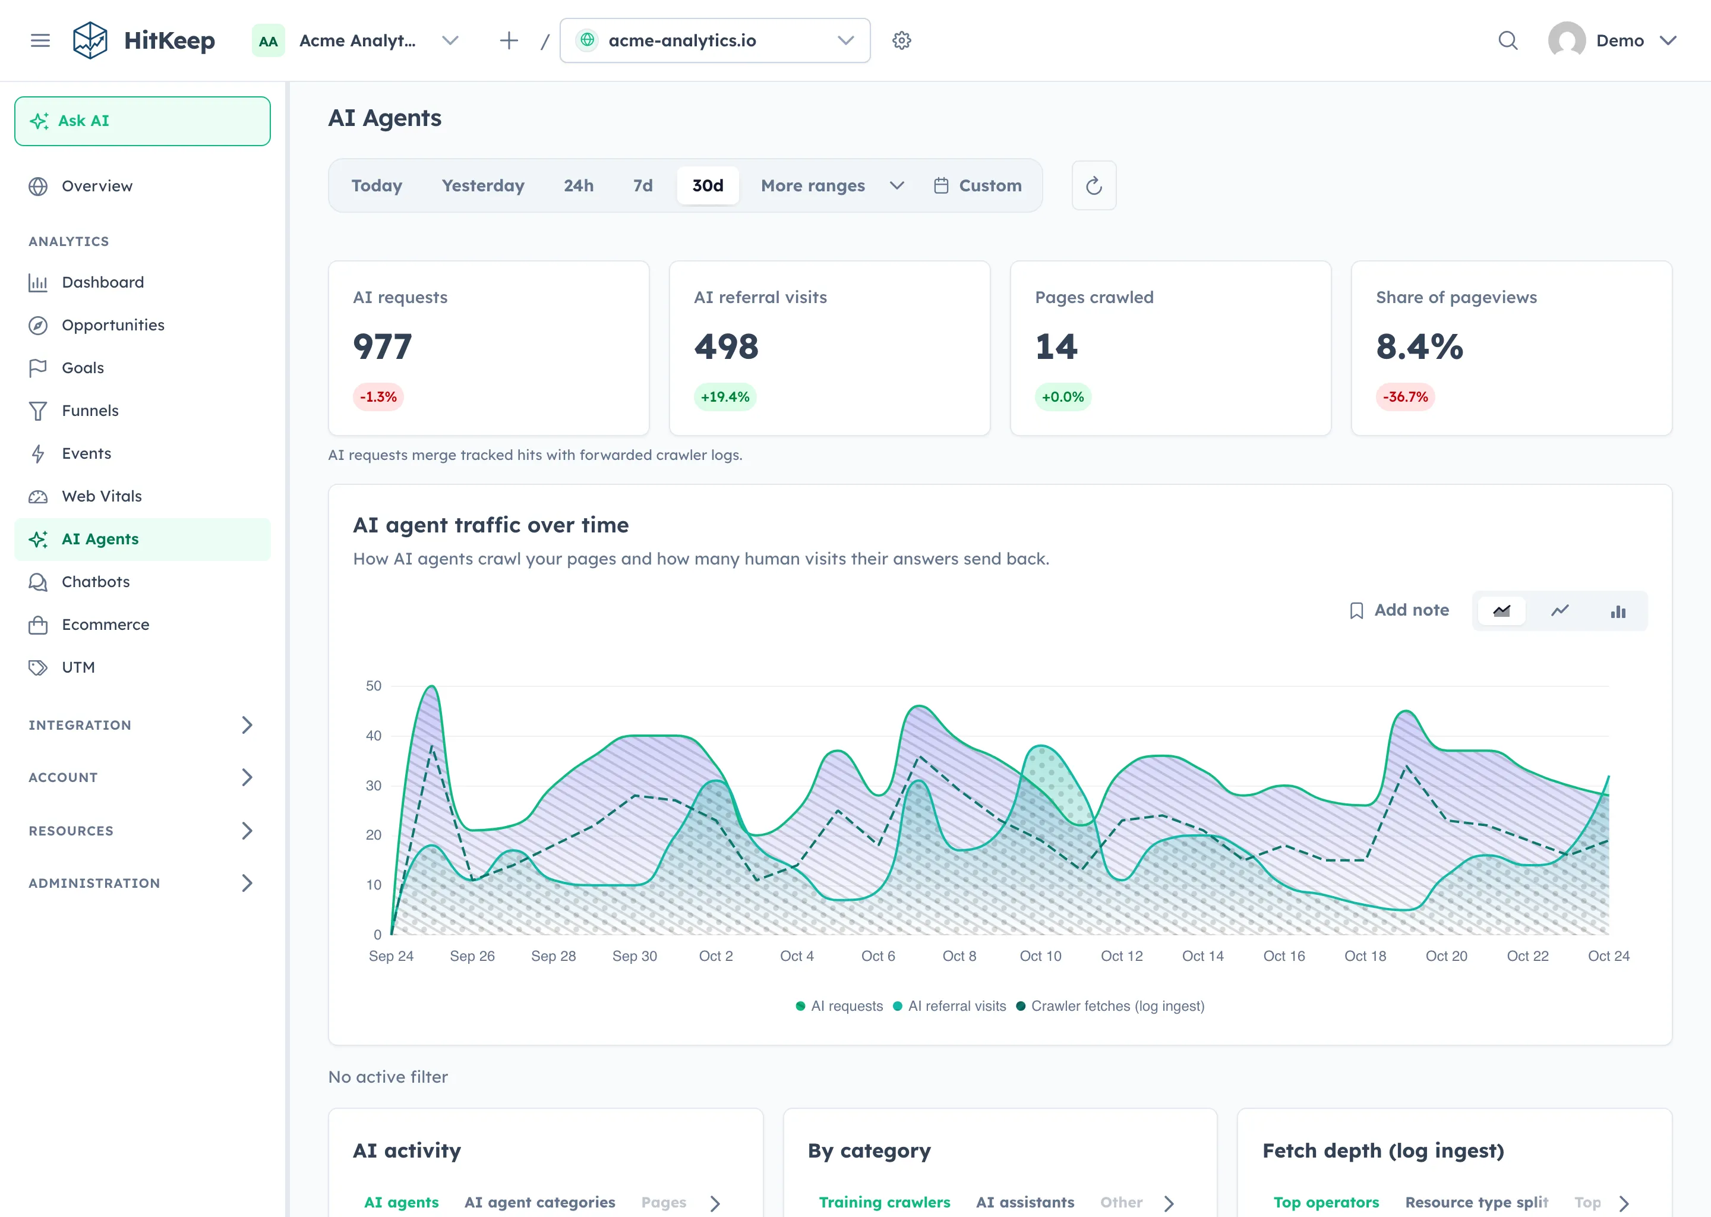Open the hamburger navigation menu
Screen dimensions: 1711x1217
tap(40, 40)
